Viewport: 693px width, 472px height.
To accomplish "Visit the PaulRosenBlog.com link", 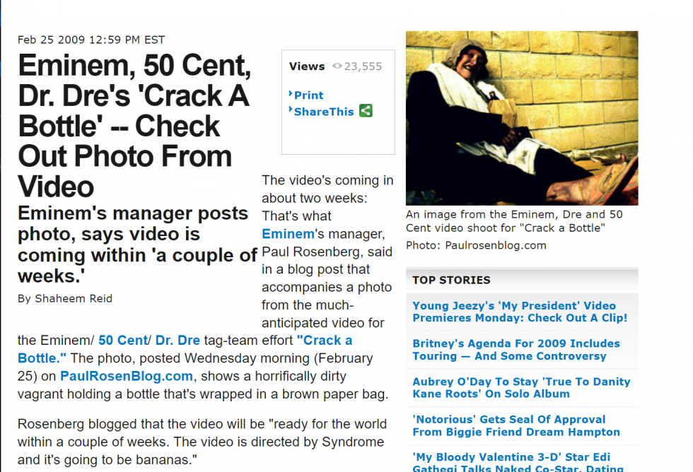I will [x=127, y=376].
